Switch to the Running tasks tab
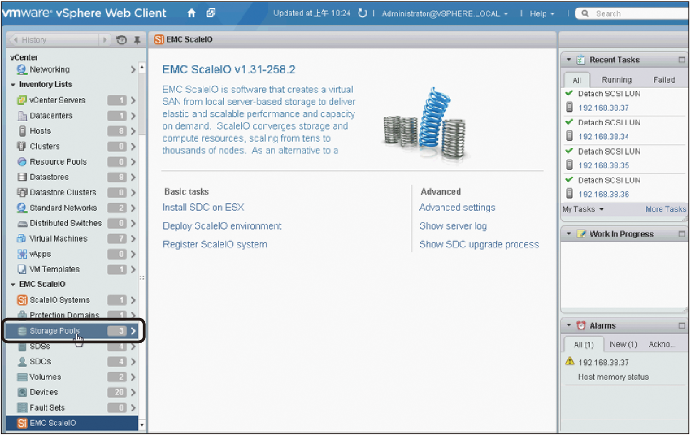Viewport: 691px width, 436px height. [616, 80]
